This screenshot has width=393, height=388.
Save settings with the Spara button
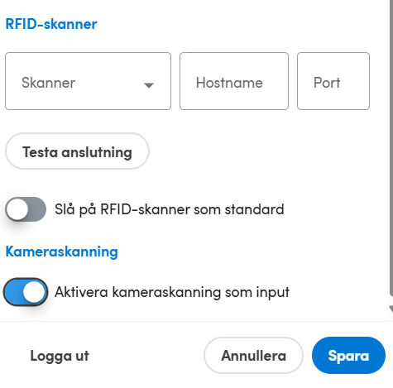point(348,356)
